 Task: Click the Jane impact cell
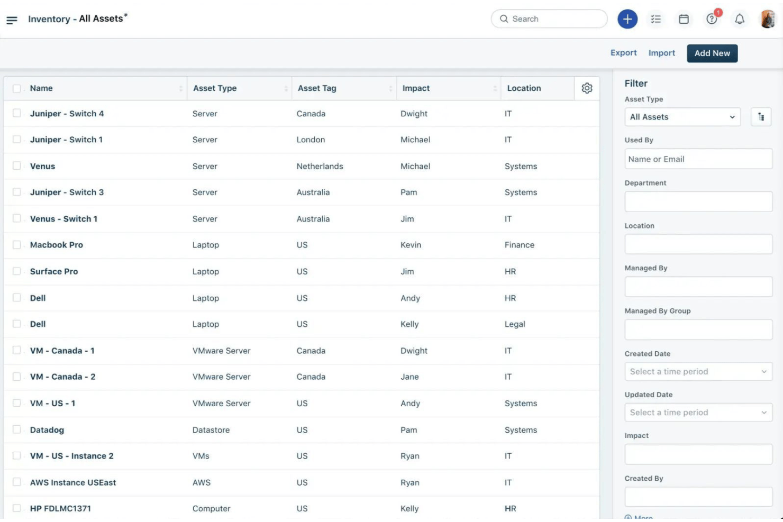click(x=409, y=377)
